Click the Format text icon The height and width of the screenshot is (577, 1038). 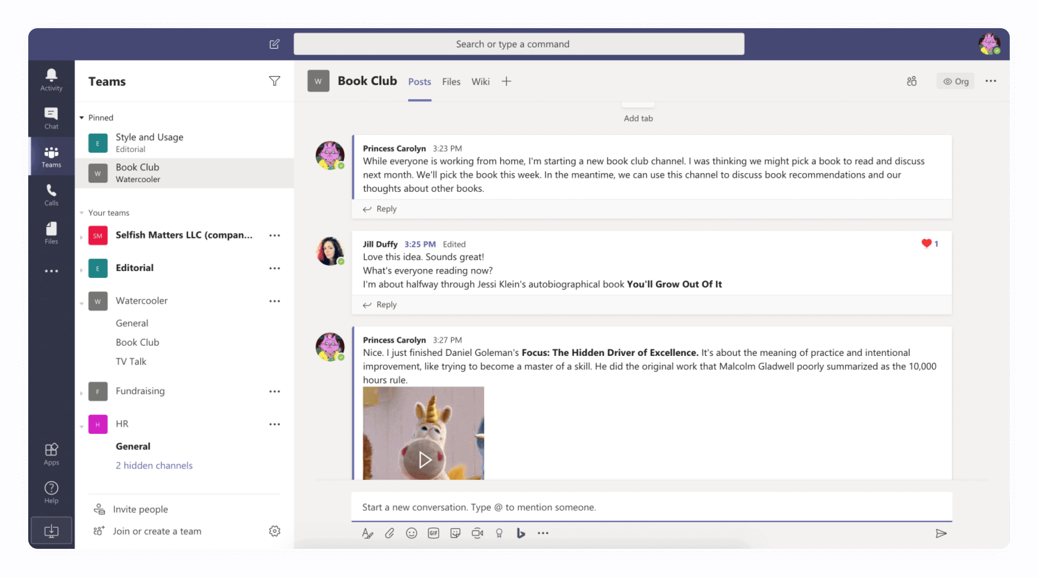[x=368, y=533]
